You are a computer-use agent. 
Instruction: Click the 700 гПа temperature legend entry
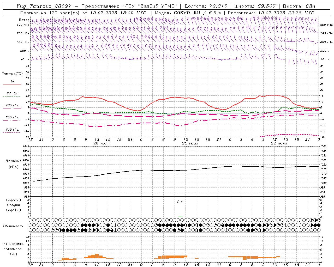point(12,118)
